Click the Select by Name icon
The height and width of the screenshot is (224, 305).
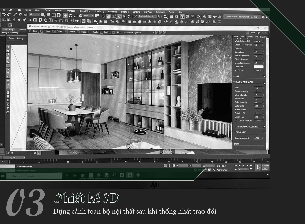tap(48, 15)
